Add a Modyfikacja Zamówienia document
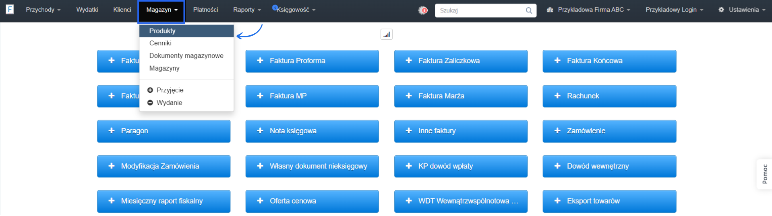Viewport: 772px width, 216px height. pos(164,166)
